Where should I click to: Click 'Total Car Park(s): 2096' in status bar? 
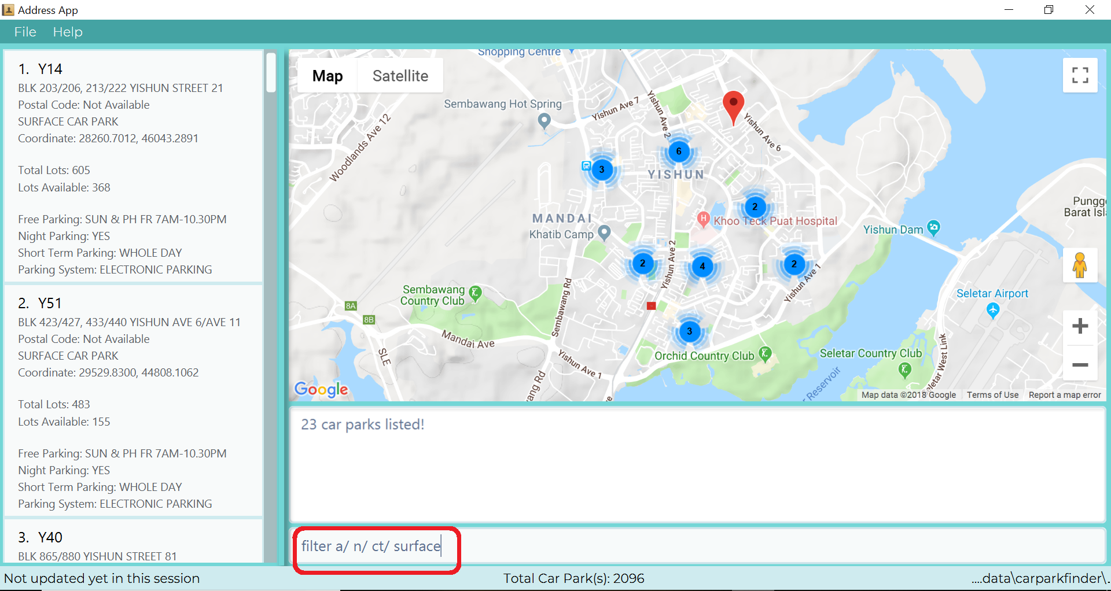pos(573,578)
